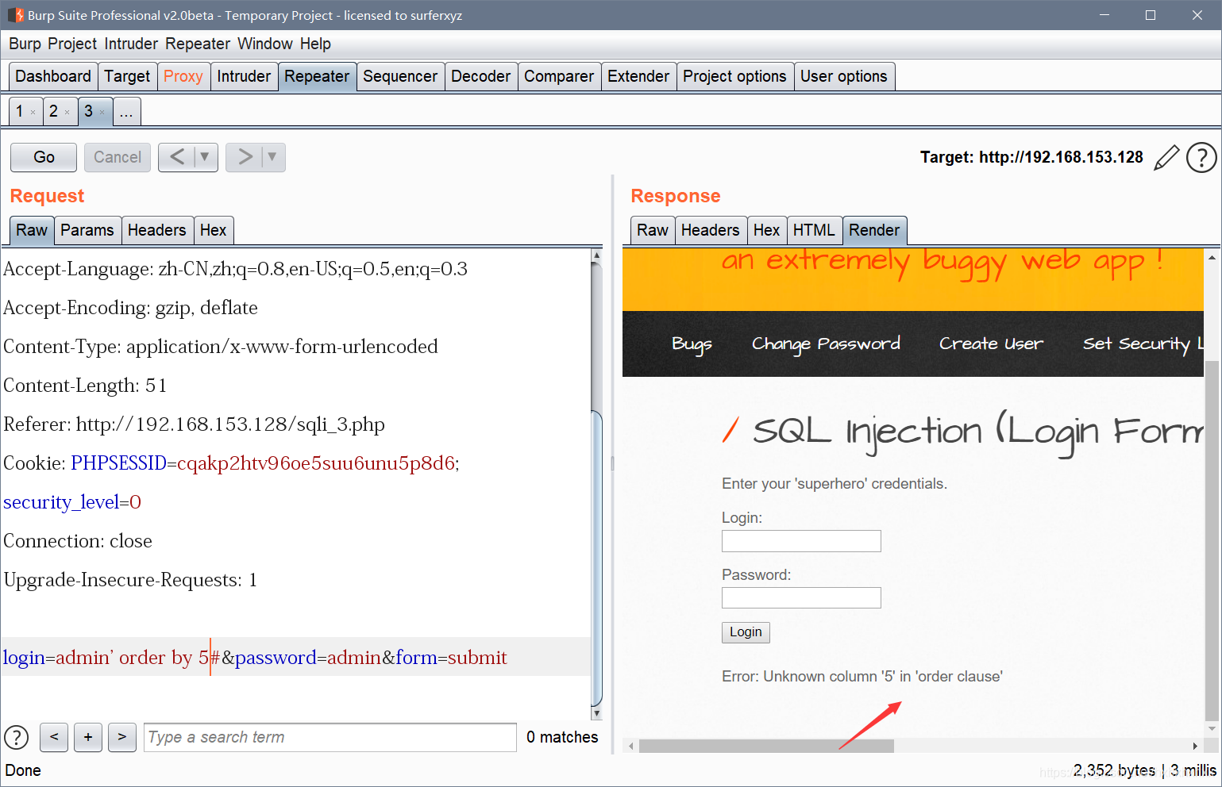This screenshot has height=787, width=1222.
Task: Switch to the Project options tab
Action: [734, 76]
